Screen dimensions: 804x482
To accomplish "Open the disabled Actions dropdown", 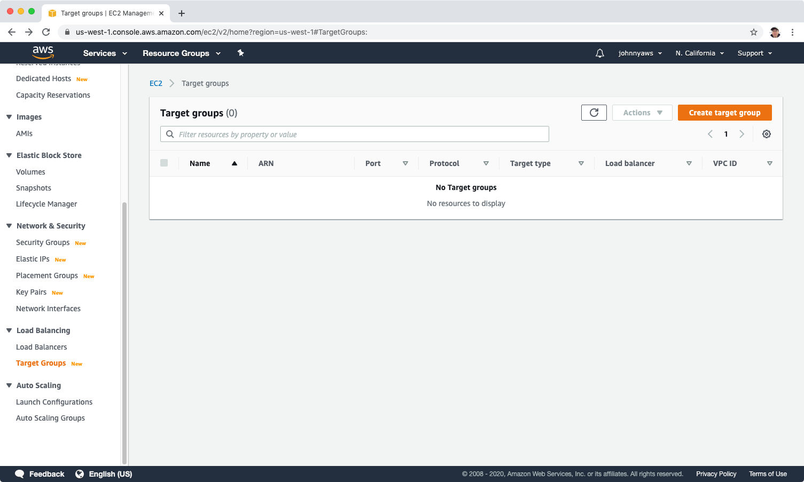I will point(642,113).
